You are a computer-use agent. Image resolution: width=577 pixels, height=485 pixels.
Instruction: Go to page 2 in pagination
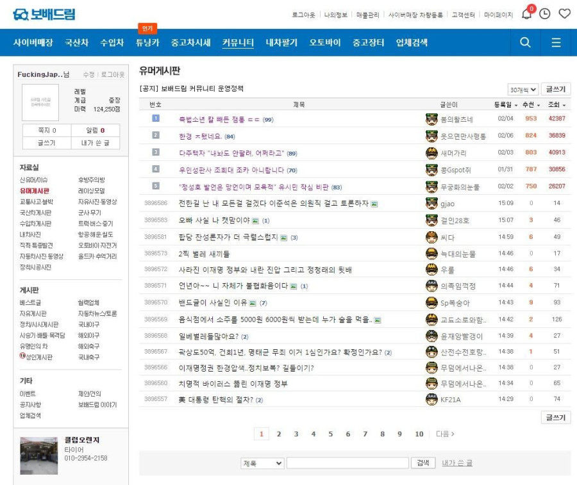click(279, 434)
